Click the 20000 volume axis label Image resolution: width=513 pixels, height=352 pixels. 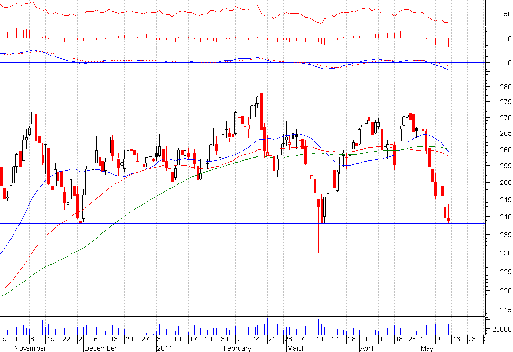tap(501, 329)
